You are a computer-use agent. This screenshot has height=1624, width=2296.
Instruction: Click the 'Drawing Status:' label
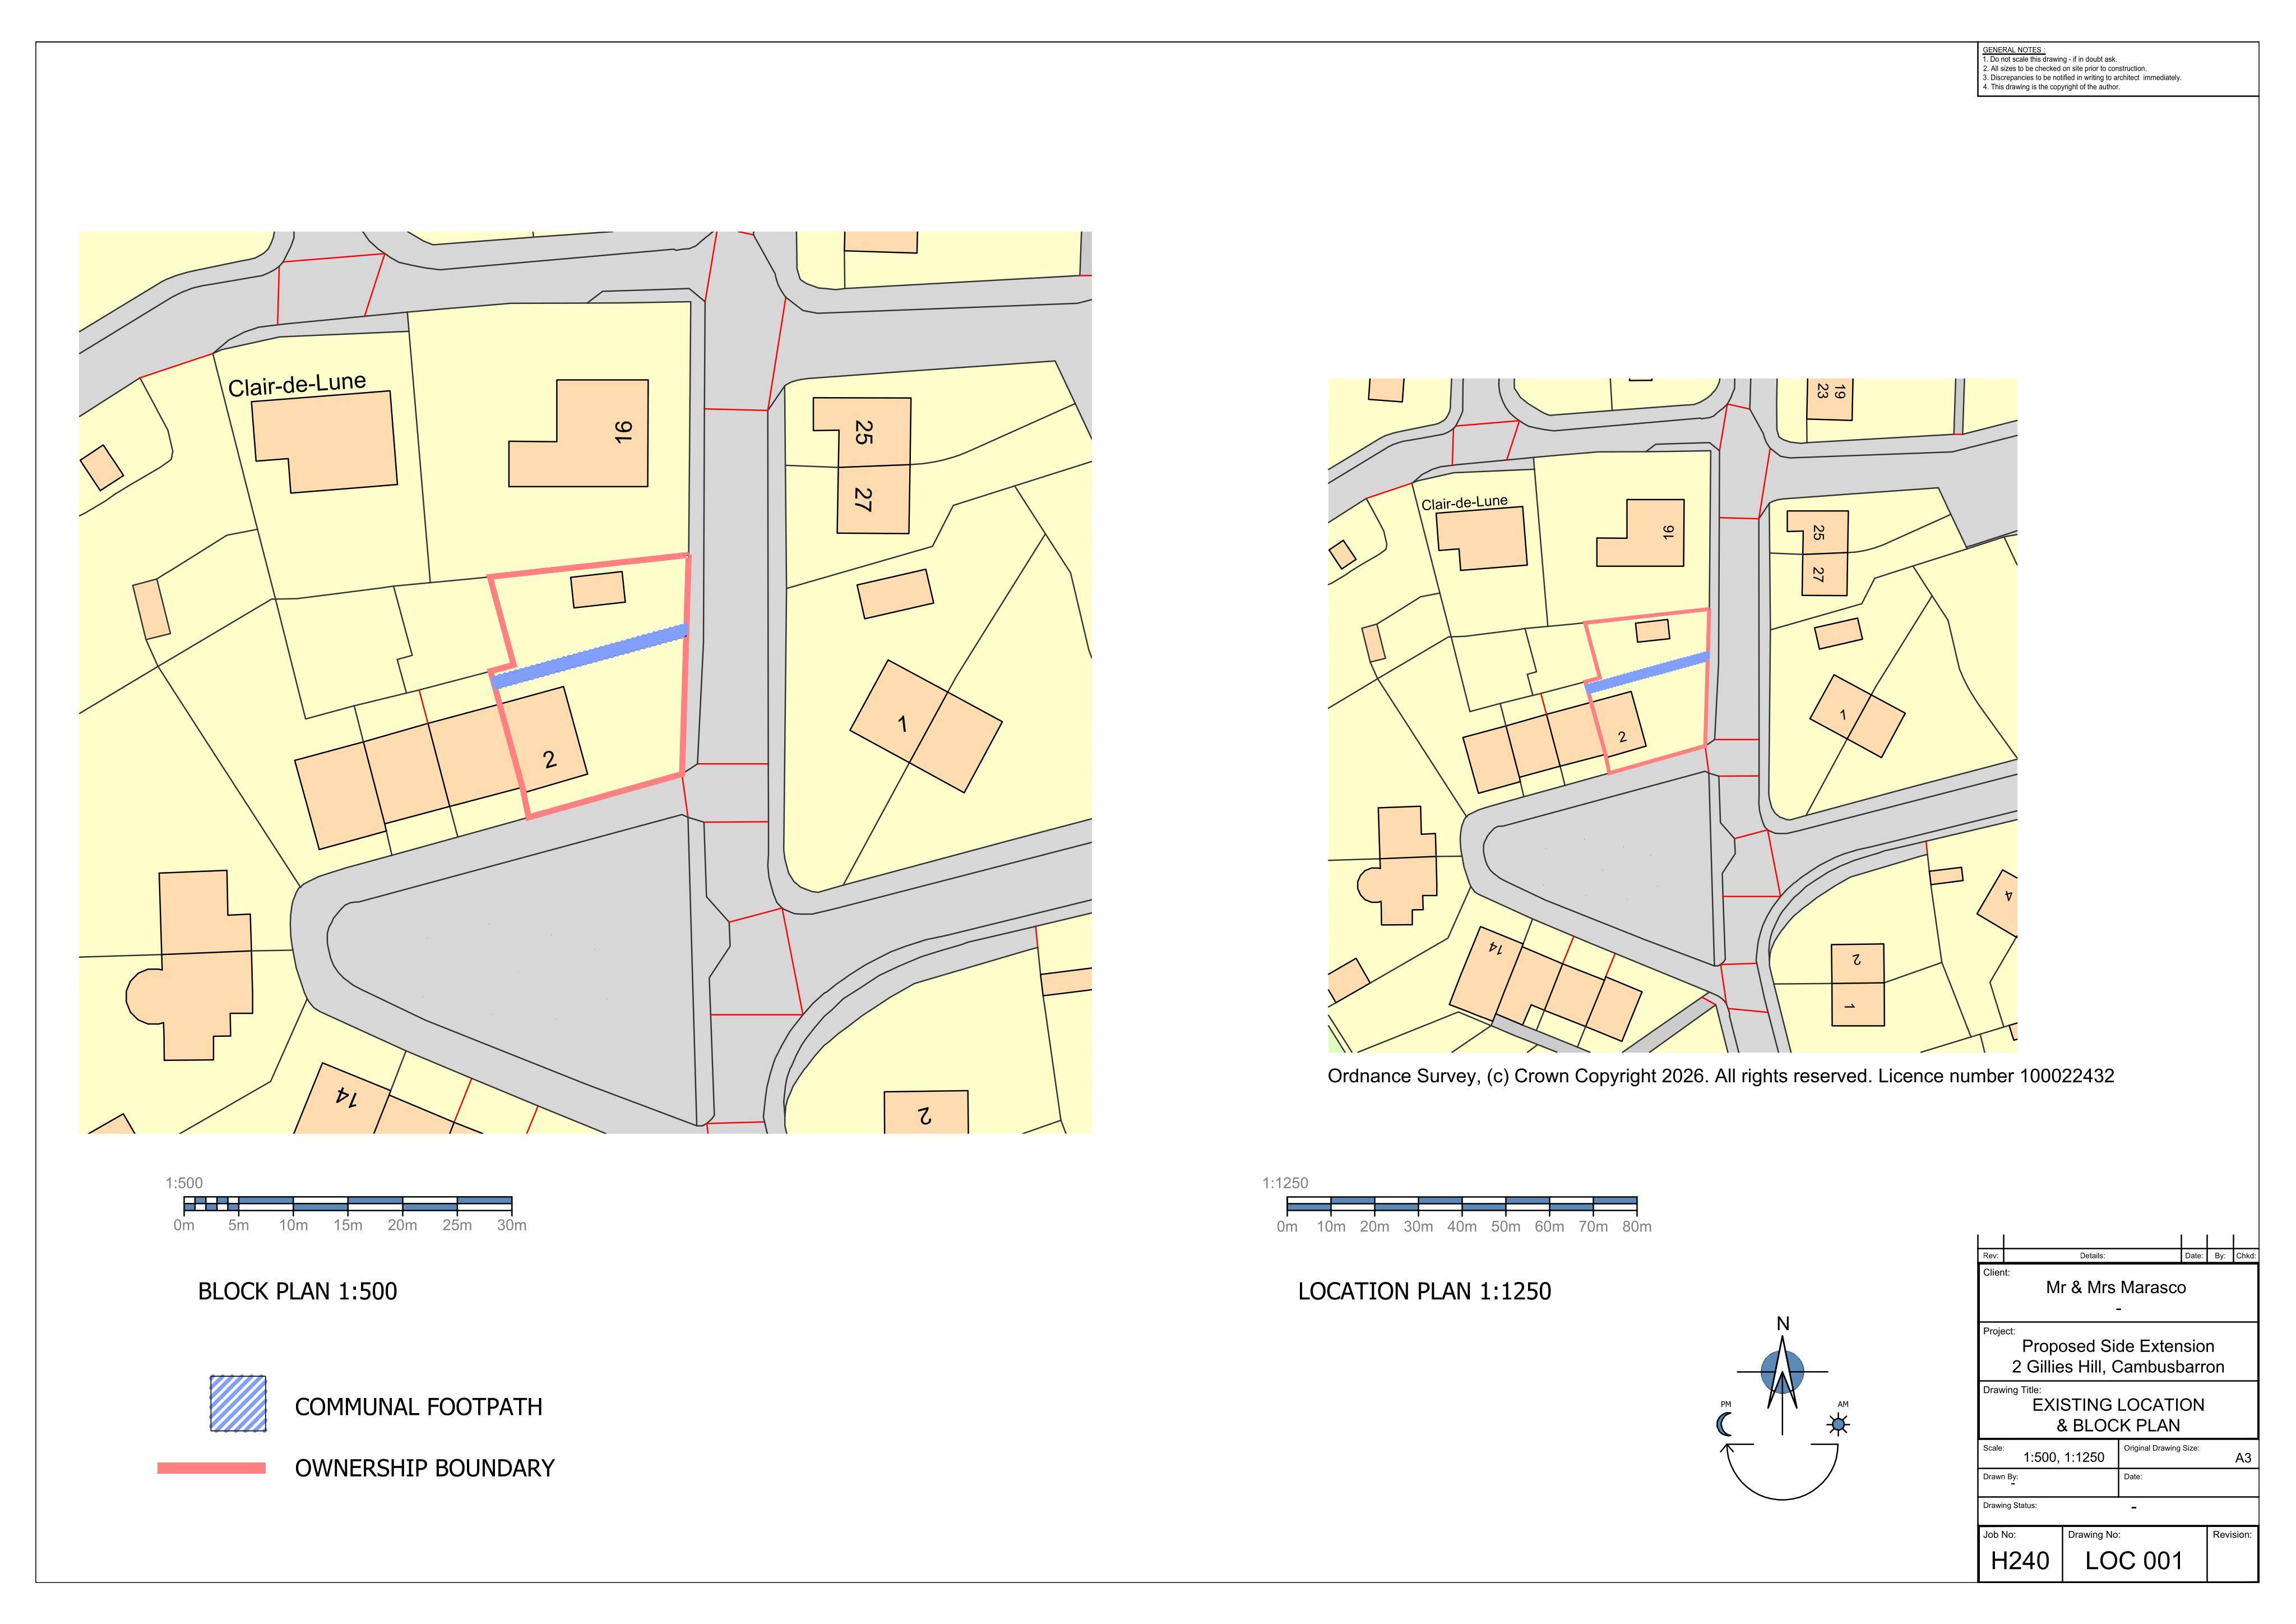pyautogui.click(x=2009, y=1505)
